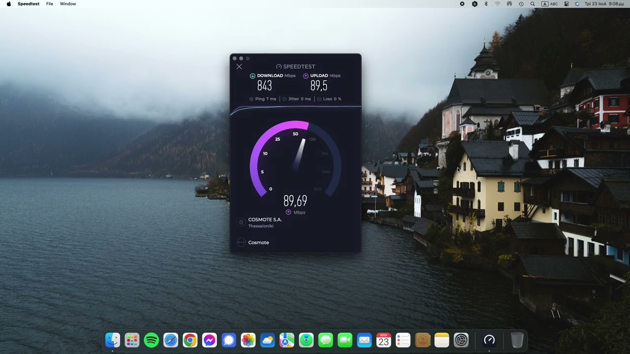The image size is (630, 354).
Task: Click the screen recording indicator in menu bar
Action: [462, 4]
